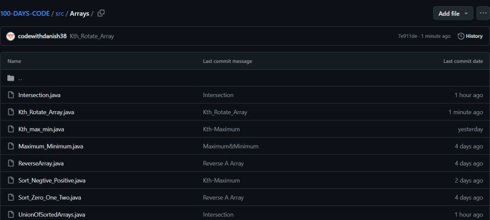Click the file icon beside Intersection.java
The image size is (490, 220).
coord(11,95)
